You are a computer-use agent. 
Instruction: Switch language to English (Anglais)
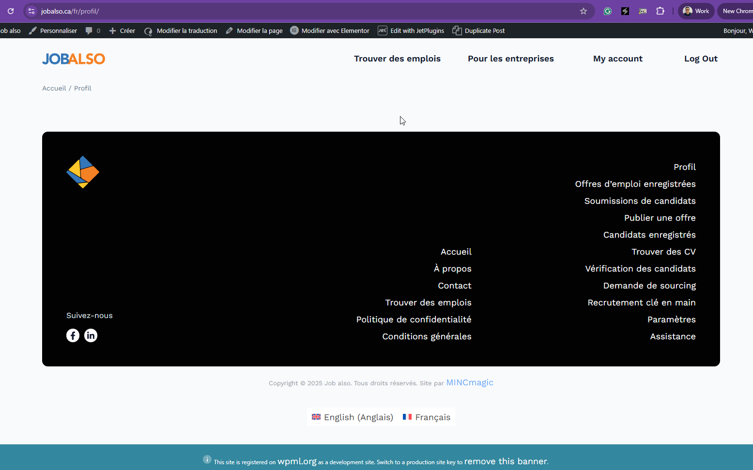tap(353, 417)
